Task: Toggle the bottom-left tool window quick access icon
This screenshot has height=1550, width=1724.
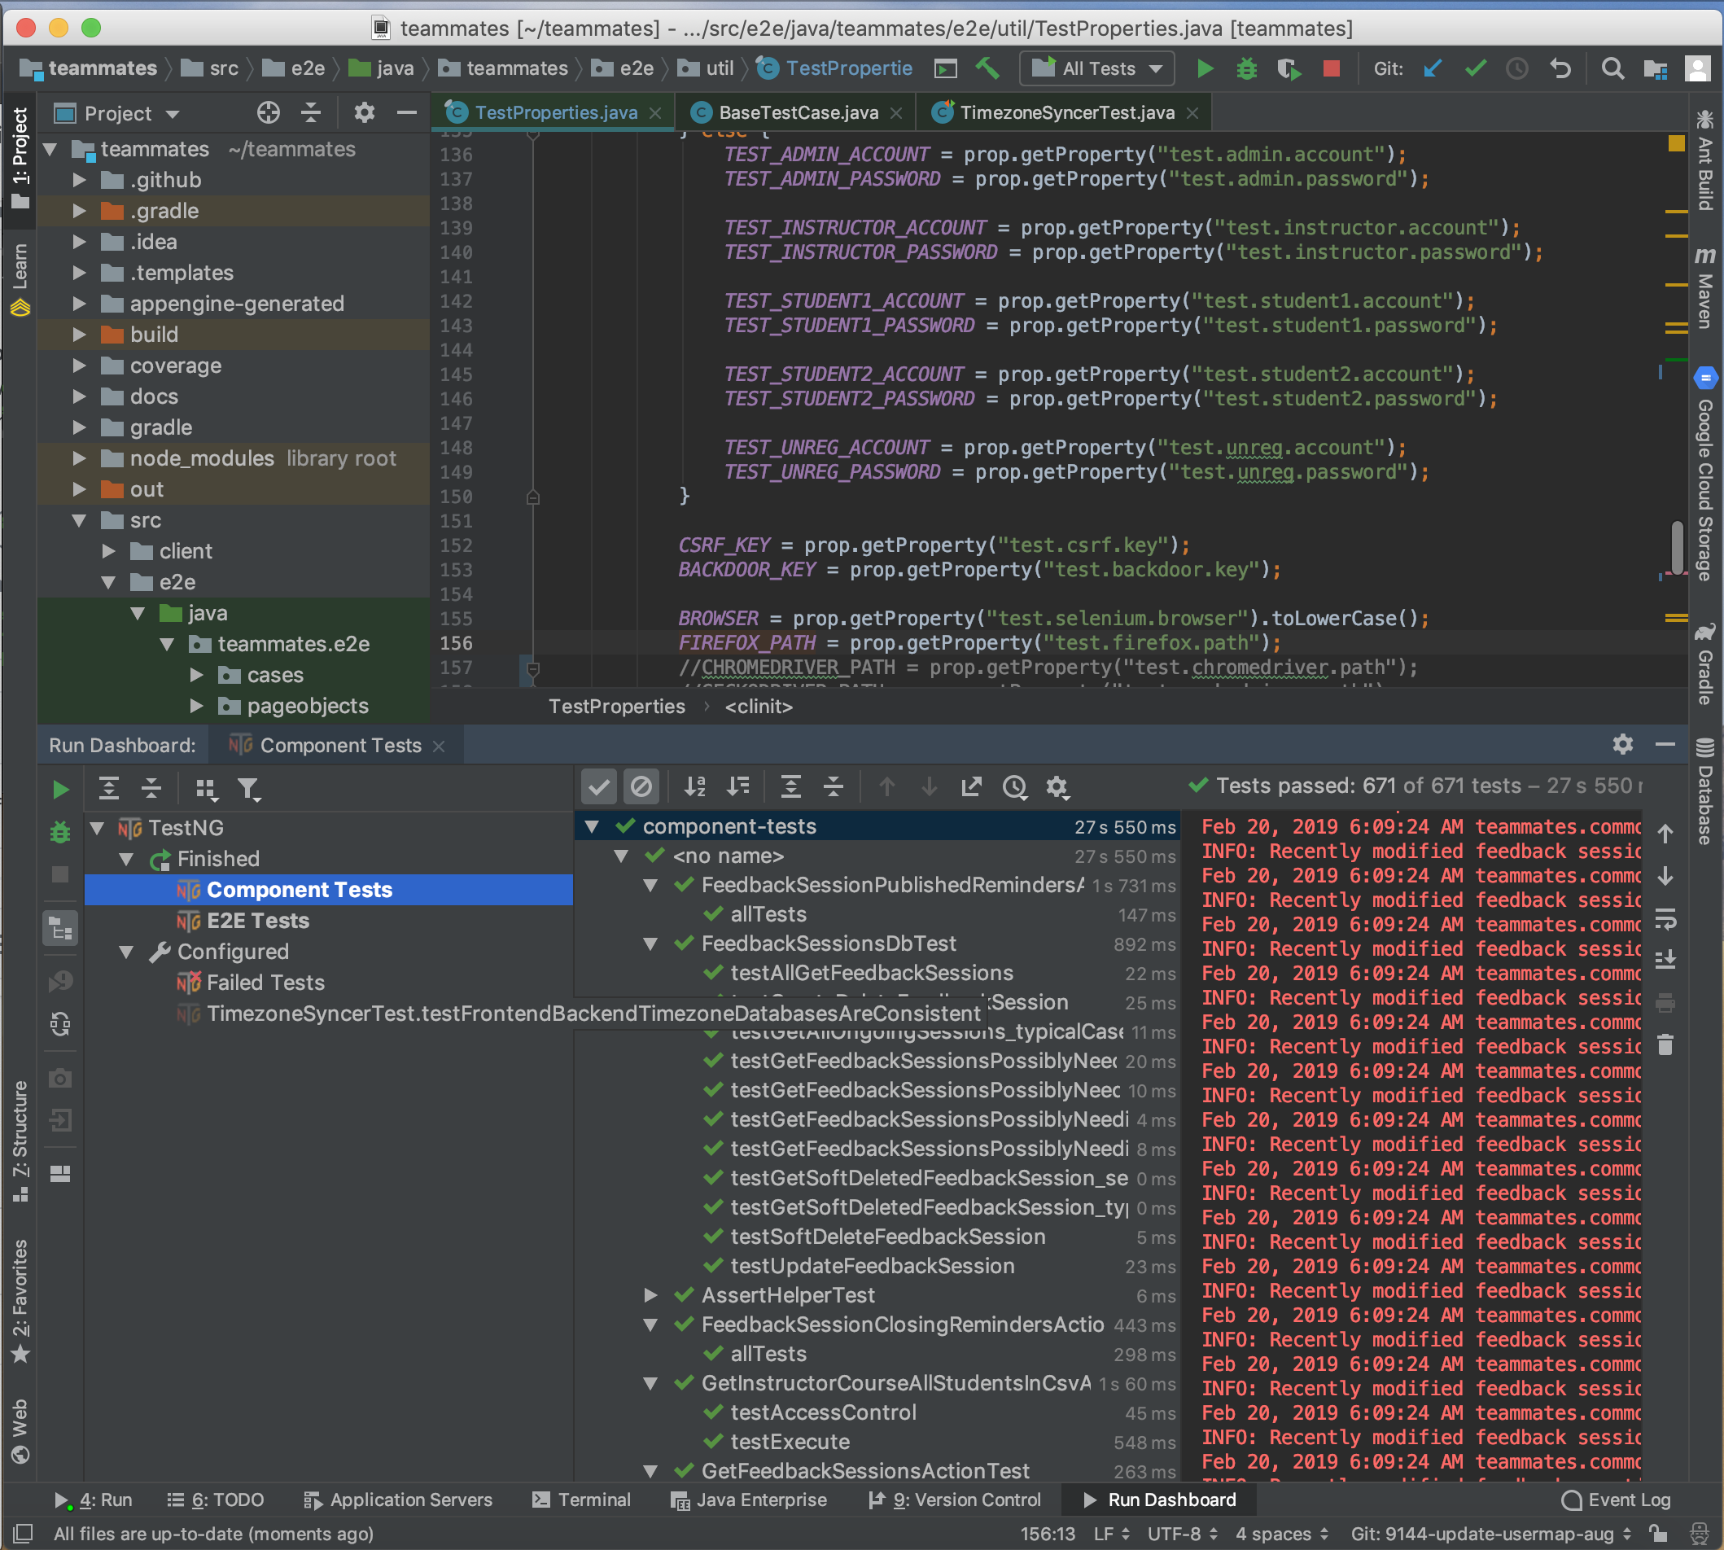Action: pos(22,1534)
